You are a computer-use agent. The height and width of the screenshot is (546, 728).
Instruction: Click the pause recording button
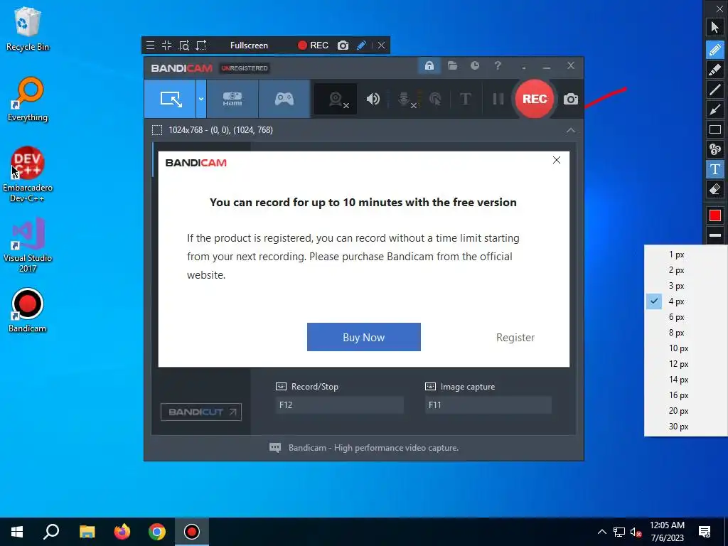(498, 99)
